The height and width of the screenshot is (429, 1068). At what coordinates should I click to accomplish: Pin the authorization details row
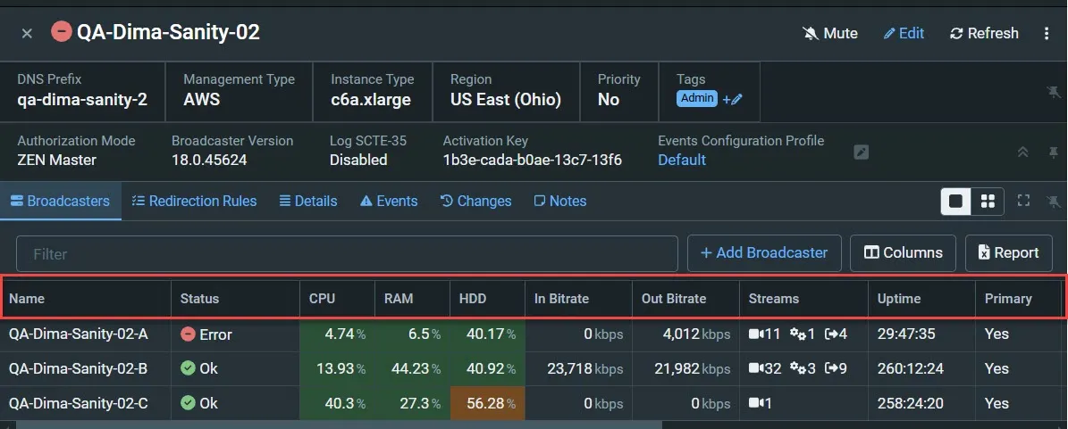[x=1054, y=153]
